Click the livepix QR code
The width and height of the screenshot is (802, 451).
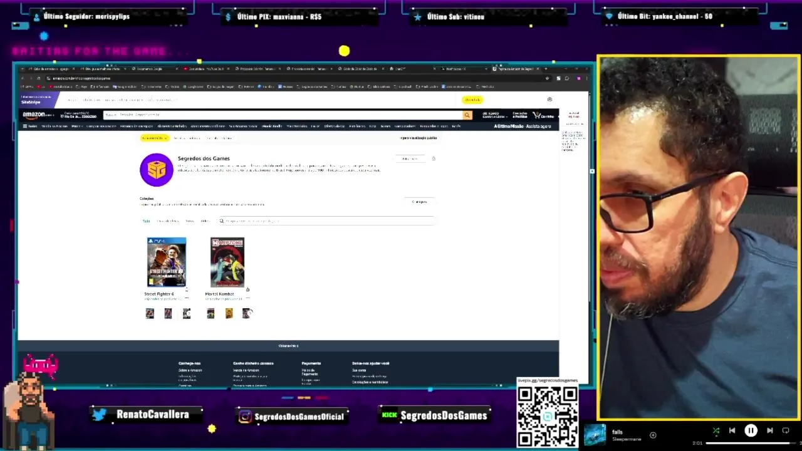click(548, 416)
